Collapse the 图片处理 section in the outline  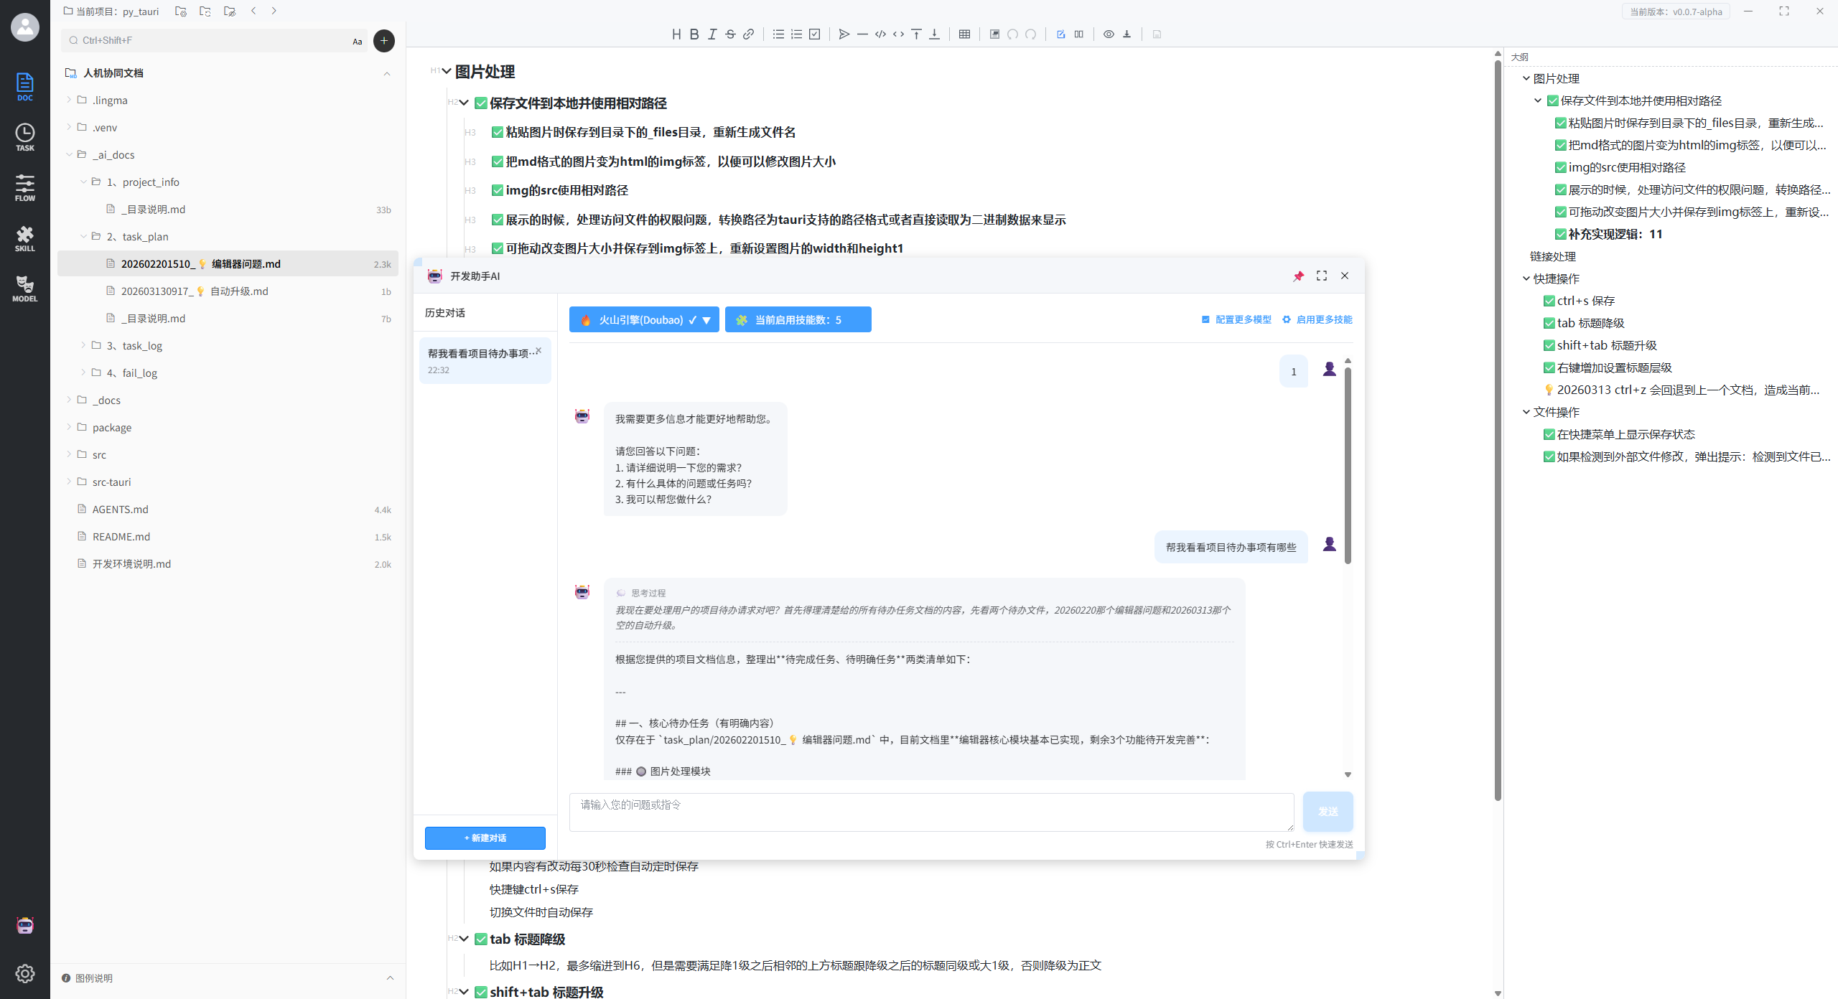[1526, 79]
